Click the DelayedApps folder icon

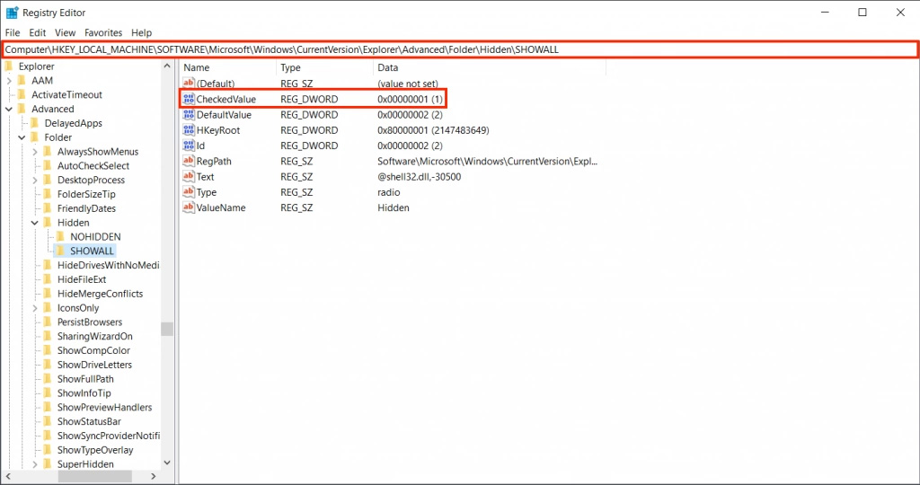[x=35, y=123]
